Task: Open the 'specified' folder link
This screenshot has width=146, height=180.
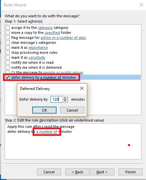Action: click(x=52, y=33)
